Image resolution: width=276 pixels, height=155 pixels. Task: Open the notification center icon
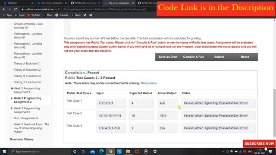[270, 151]
